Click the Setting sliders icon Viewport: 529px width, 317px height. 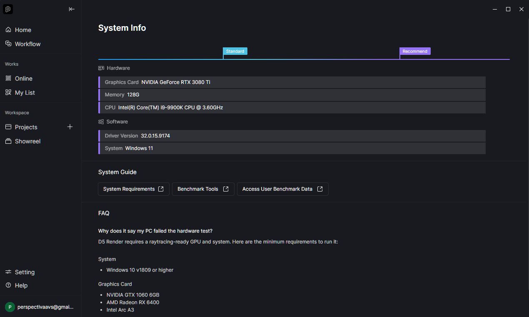point(8,272)
